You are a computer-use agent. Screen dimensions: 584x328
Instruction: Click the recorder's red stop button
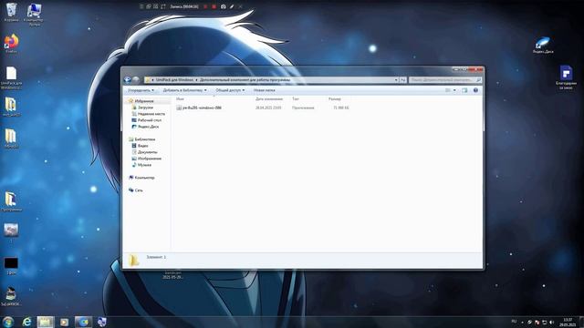[214, 6]
